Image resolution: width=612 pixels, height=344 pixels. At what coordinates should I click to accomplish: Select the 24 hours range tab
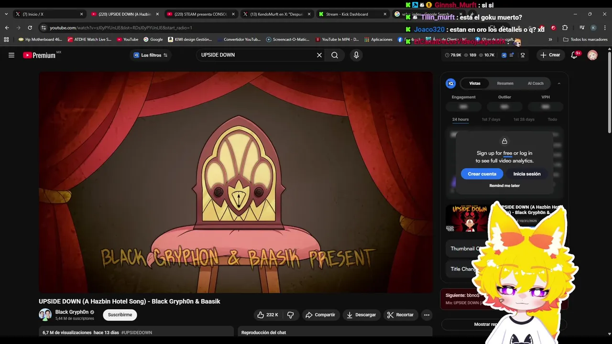460,119
